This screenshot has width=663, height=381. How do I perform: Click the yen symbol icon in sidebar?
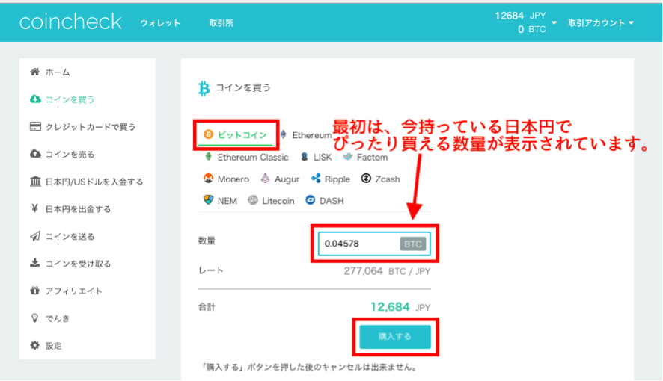coord(35,208)
